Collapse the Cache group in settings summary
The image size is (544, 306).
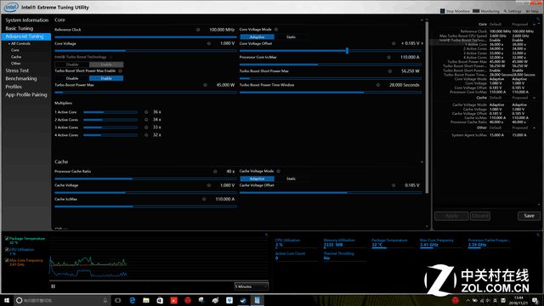coord(535,98)
